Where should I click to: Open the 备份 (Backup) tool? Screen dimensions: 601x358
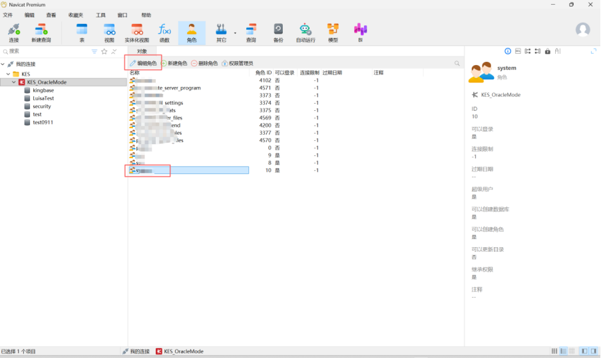click(278, 32)
